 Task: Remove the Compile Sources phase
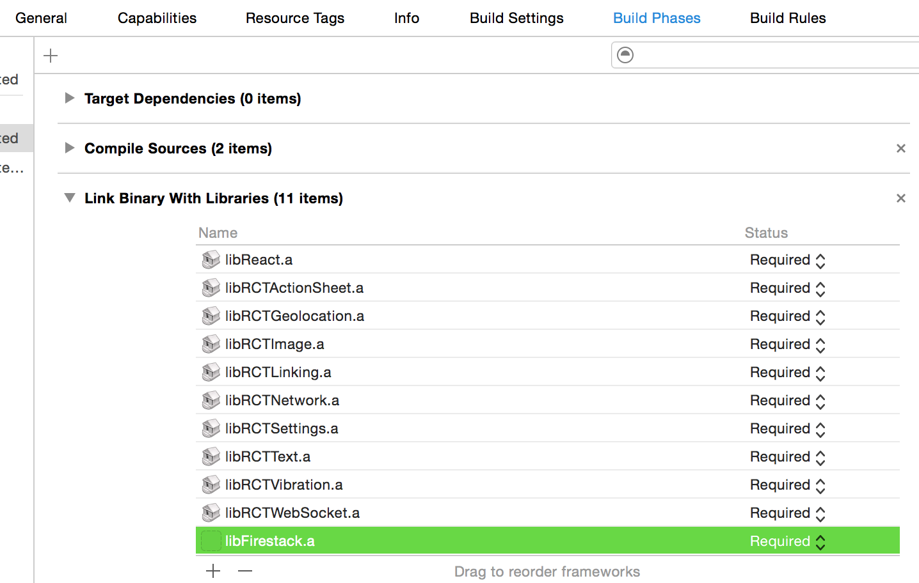pyautogui.click(x=901, y=148)
